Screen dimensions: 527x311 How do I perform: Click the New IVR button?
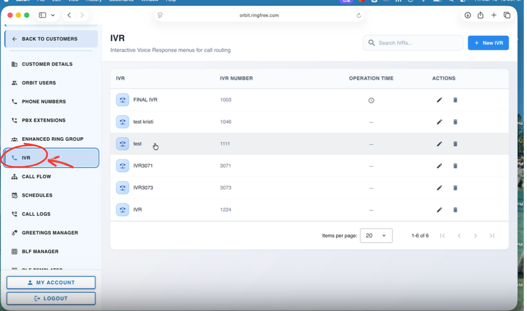pyautogui.click(x=488, y=43)
